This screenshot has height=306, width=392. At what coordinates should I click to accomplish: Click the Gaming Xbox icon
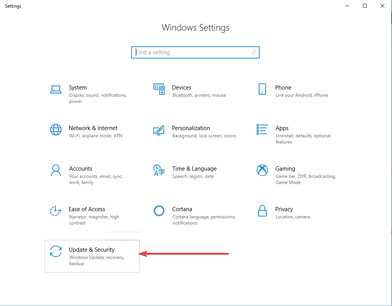262,170
